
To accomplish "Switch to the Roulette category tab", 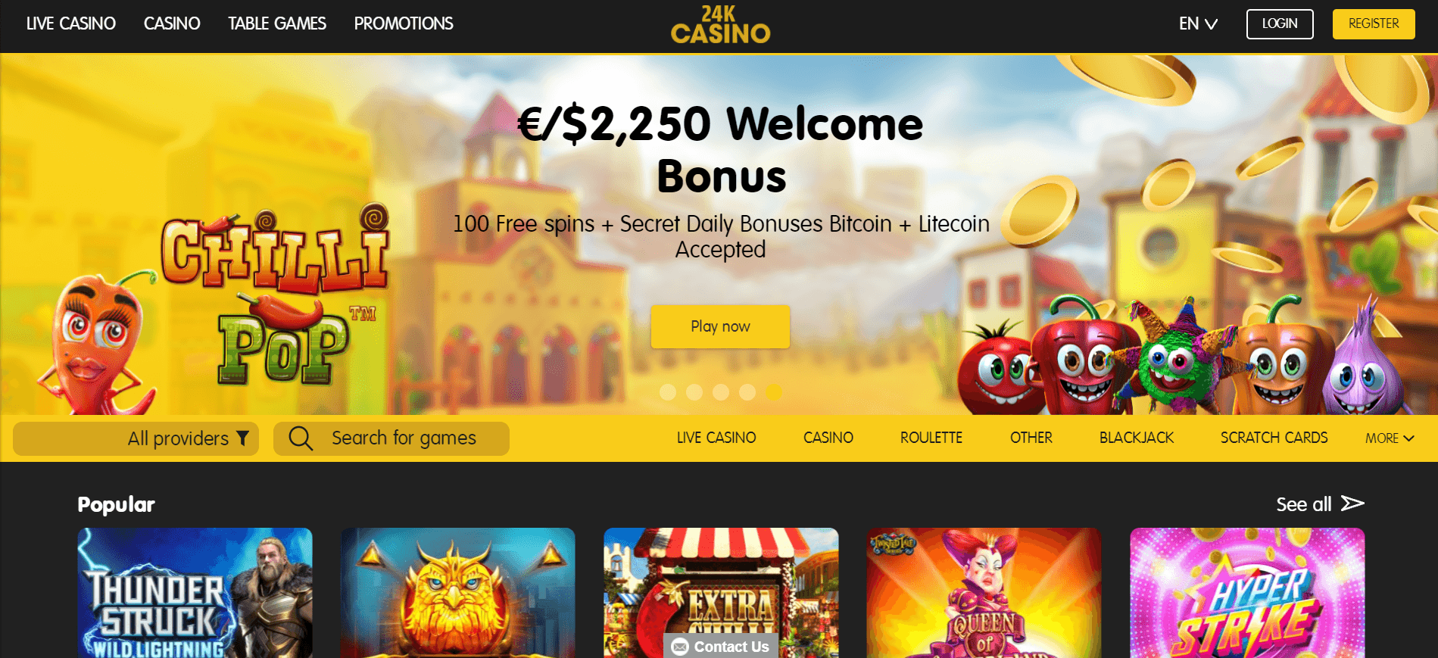I will click(x=931, y=438).
